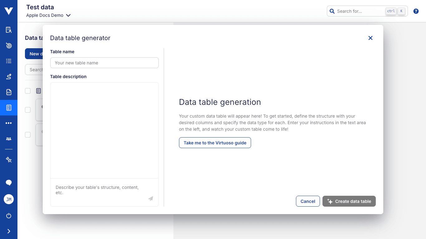Click the send arrow in the description box
The height and width of the screenshot is (239, 426).
151,199
